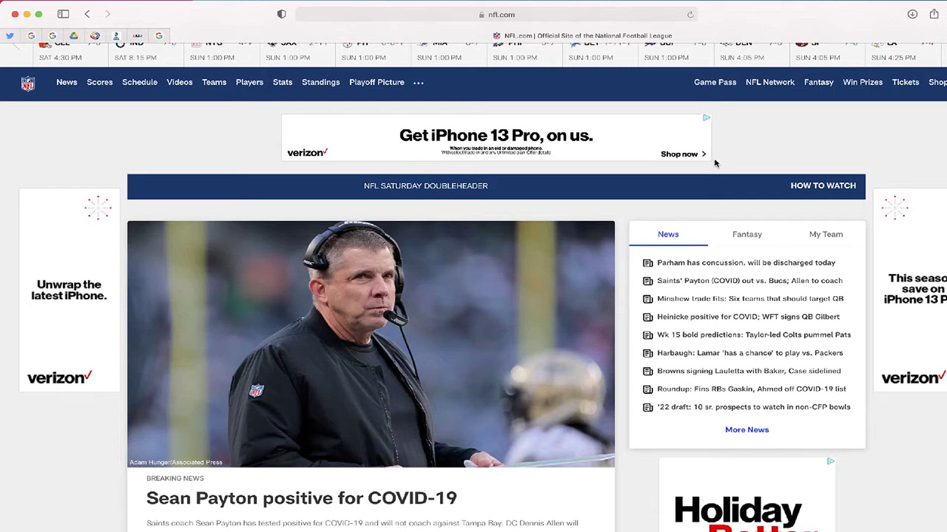Open the SAT 4:30 PM game card
Screen dimensions: 947x532
[x=70, y=54]
